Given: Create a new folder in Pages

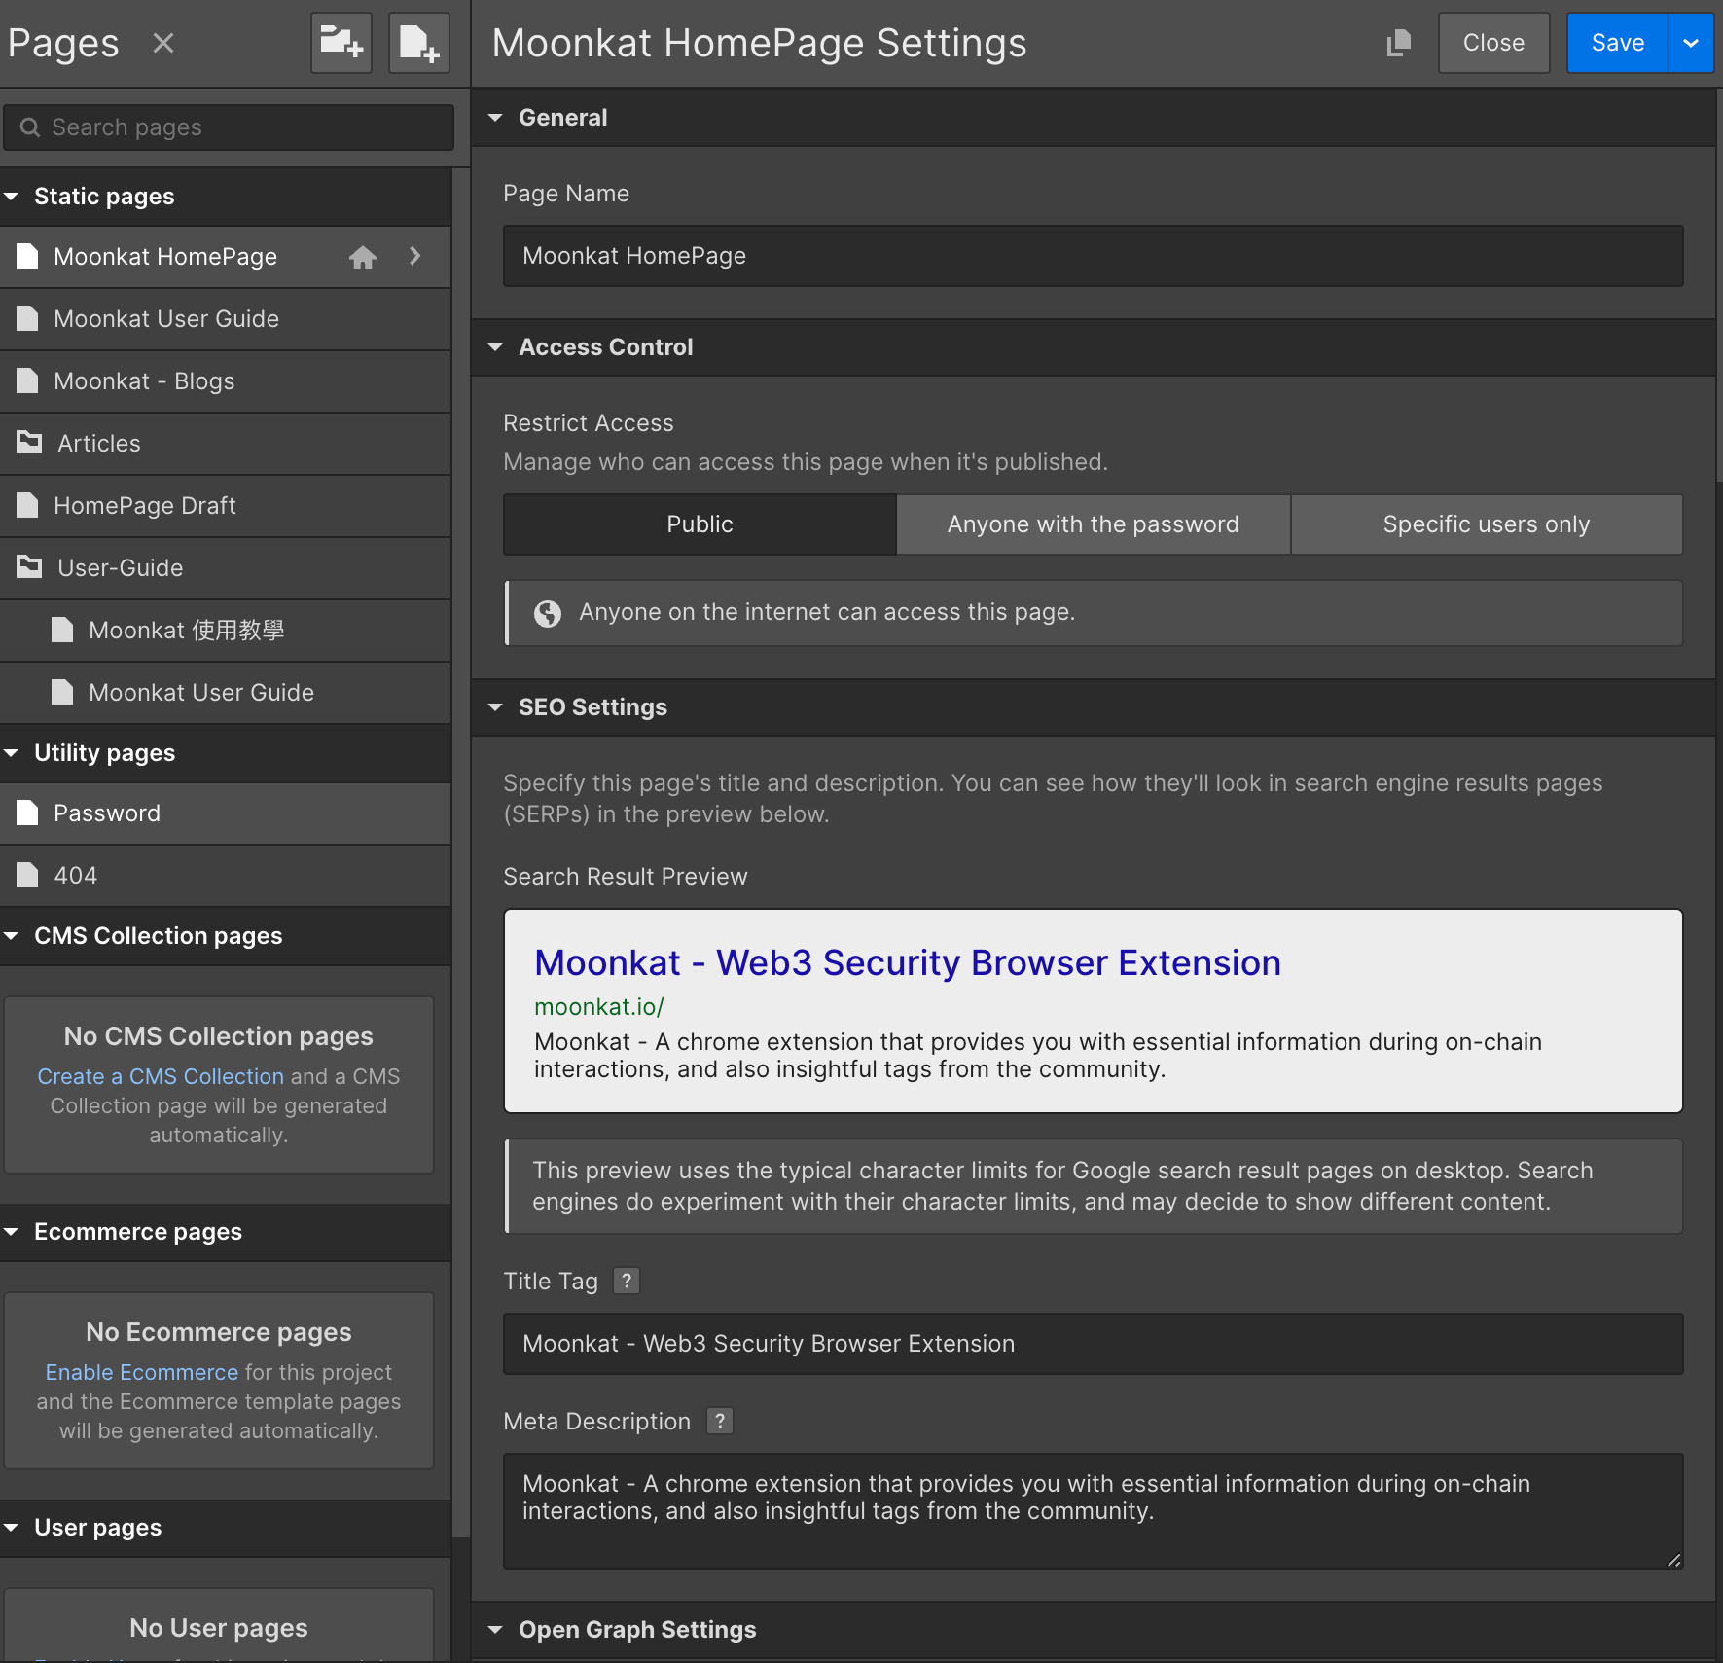Looking at the screenshot, I should [x=341, y=43].
